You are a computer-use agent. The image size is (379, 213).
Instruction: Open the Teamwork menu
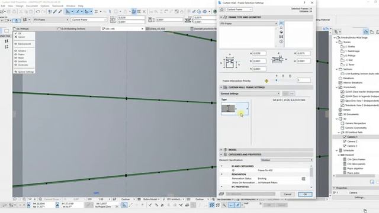[57, 6]
